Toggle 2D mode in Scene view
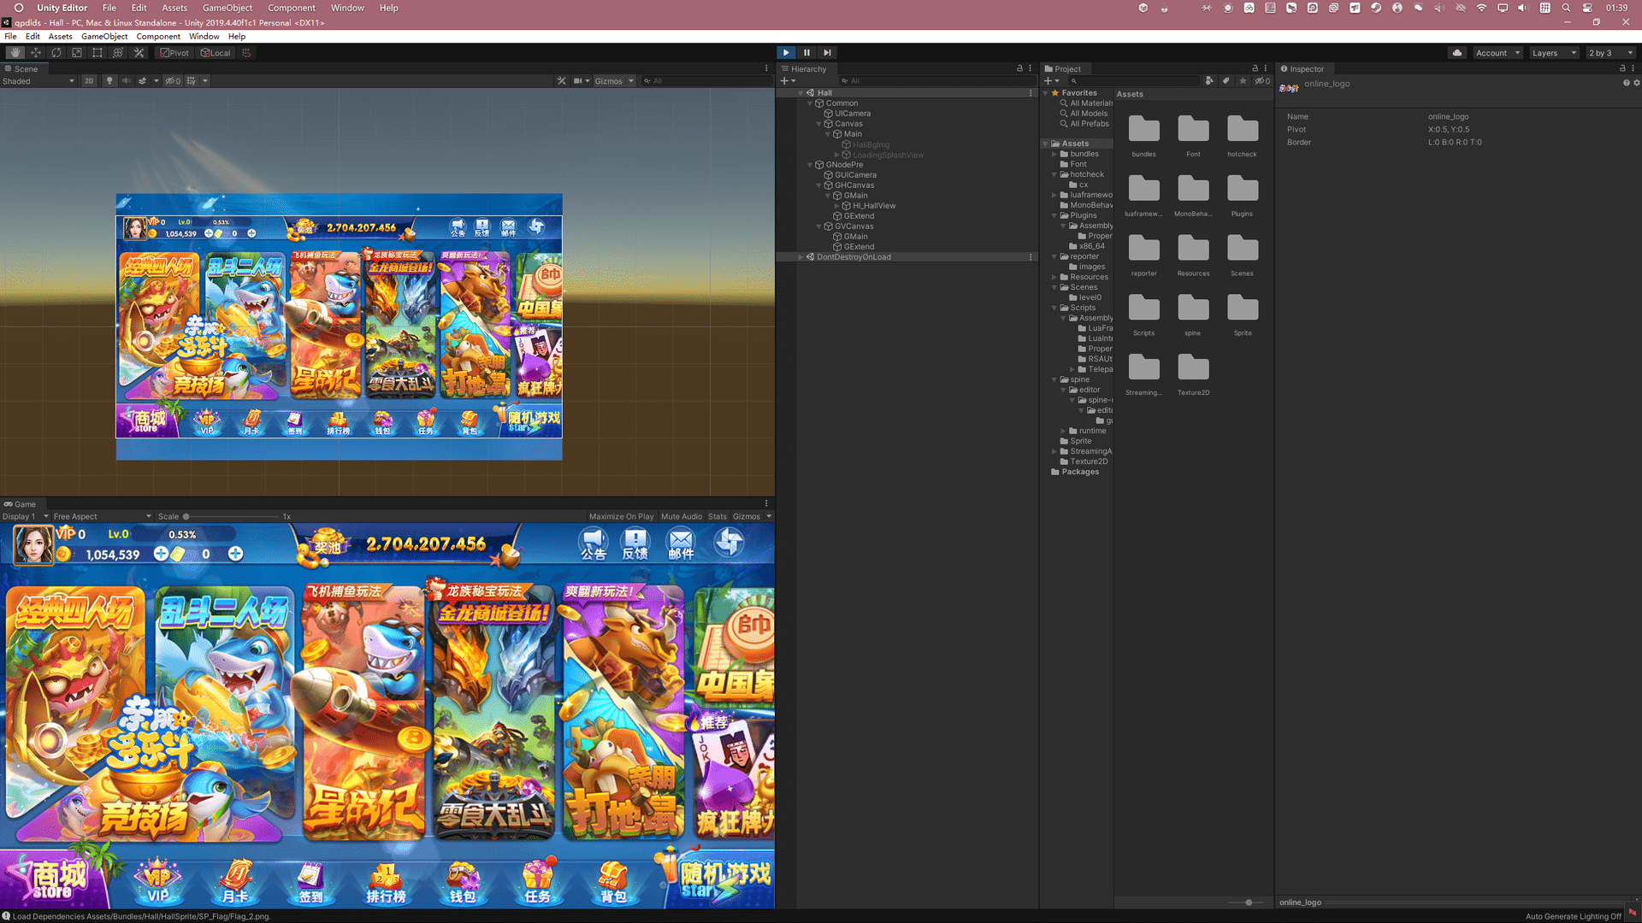The height and width of the screenshot is (923, 1642). 89,81
